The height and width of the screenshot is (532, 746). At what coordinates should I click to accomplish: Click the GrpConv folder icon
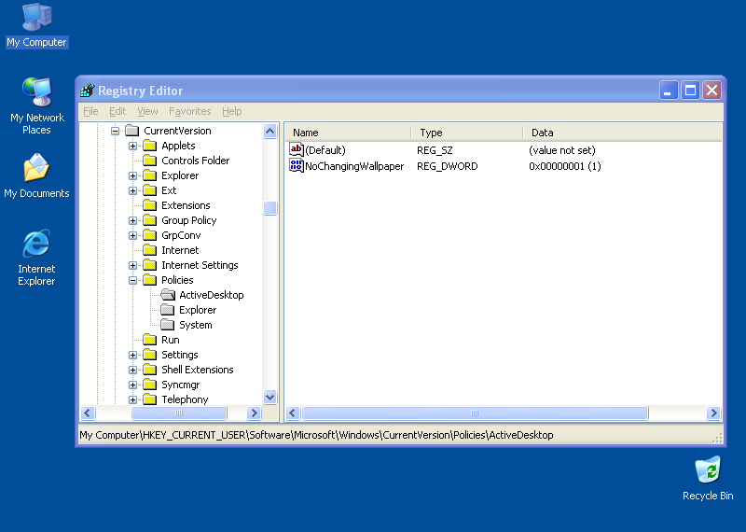149,235
